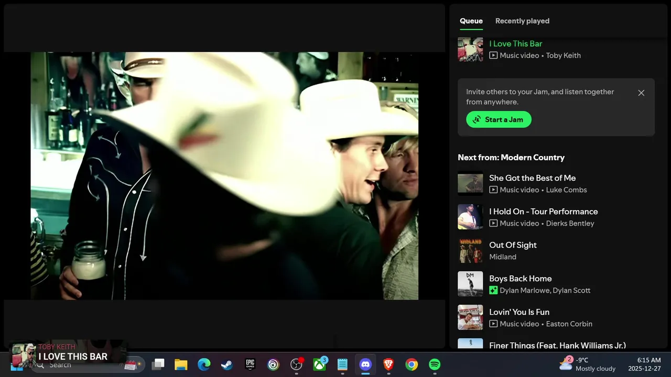Image resolution: width=671 pixels, height=377 pixels.
Task: Open Brave browser from the taskbar
Action: coord(388,364)
